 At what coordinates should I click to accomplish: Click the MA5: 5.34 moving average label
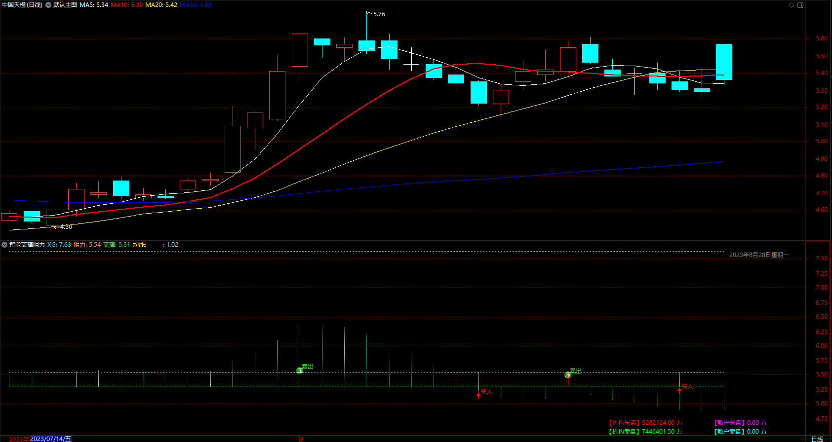tap(94, 5)
